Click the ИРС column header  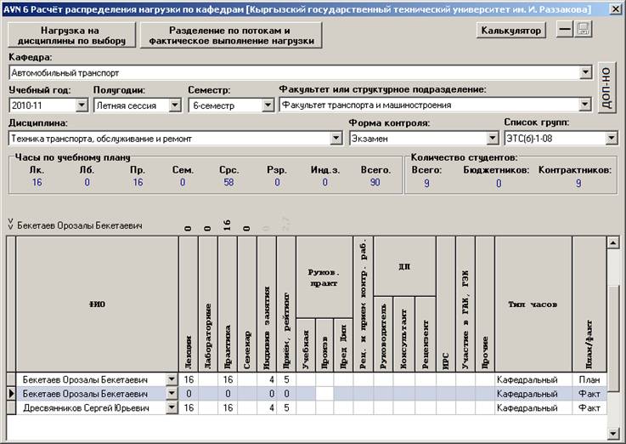446,305
